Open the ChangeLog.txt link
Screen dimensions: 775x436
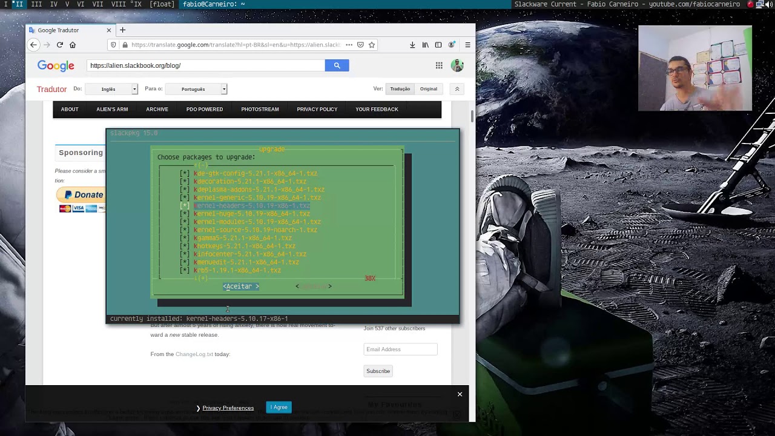click(194, 354)
